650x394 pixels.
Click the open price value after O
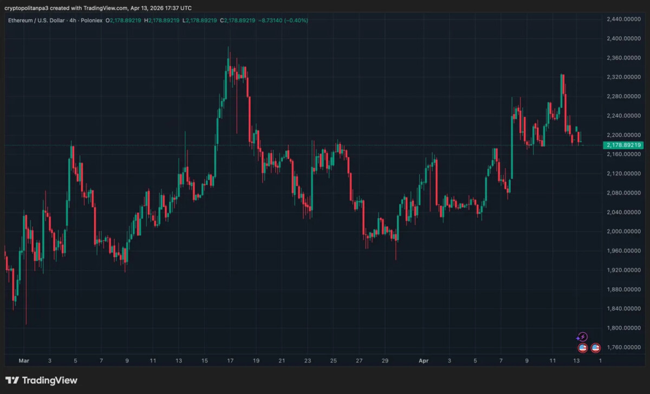126,21
